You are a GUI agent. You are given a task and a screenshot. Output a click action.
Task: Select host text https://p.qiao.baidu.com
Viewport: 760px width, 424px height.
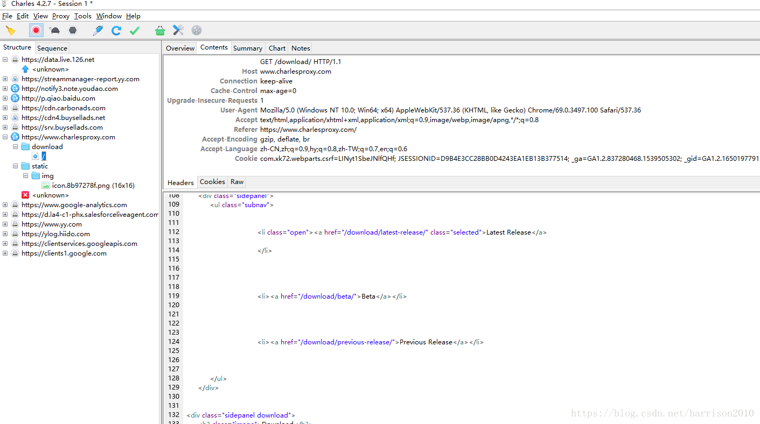point(58,98)
